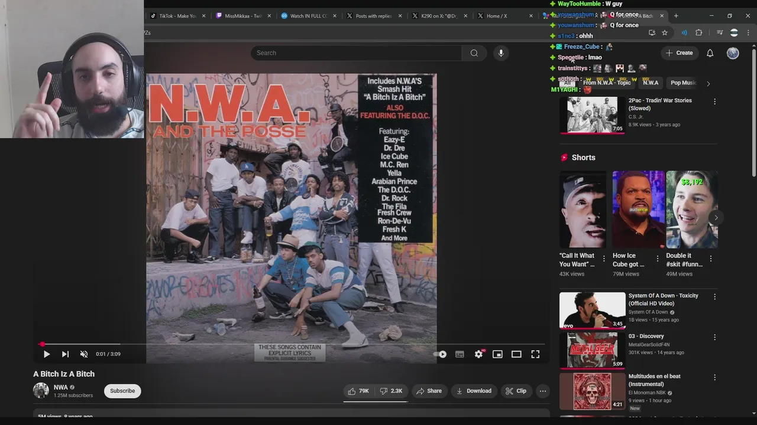
Task: Dislike the video showing 2.3K
Action: tap(391, 391)
